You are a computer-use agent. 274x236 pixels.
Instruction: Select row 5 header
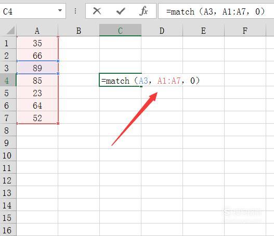[8, 93]
